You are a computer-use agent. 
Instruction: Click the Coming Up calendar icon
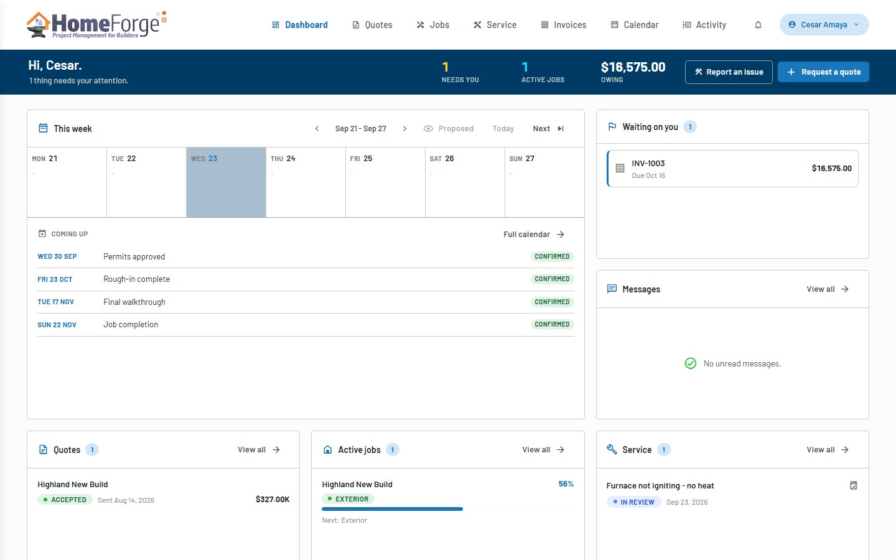tap(42, 234)
